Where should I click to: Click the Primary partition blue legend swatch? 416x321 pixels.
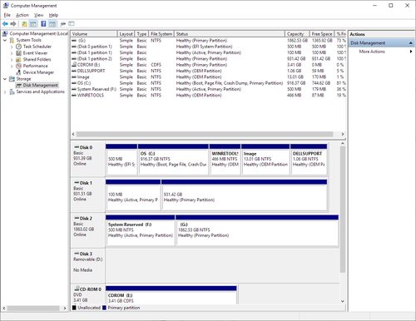104,308
